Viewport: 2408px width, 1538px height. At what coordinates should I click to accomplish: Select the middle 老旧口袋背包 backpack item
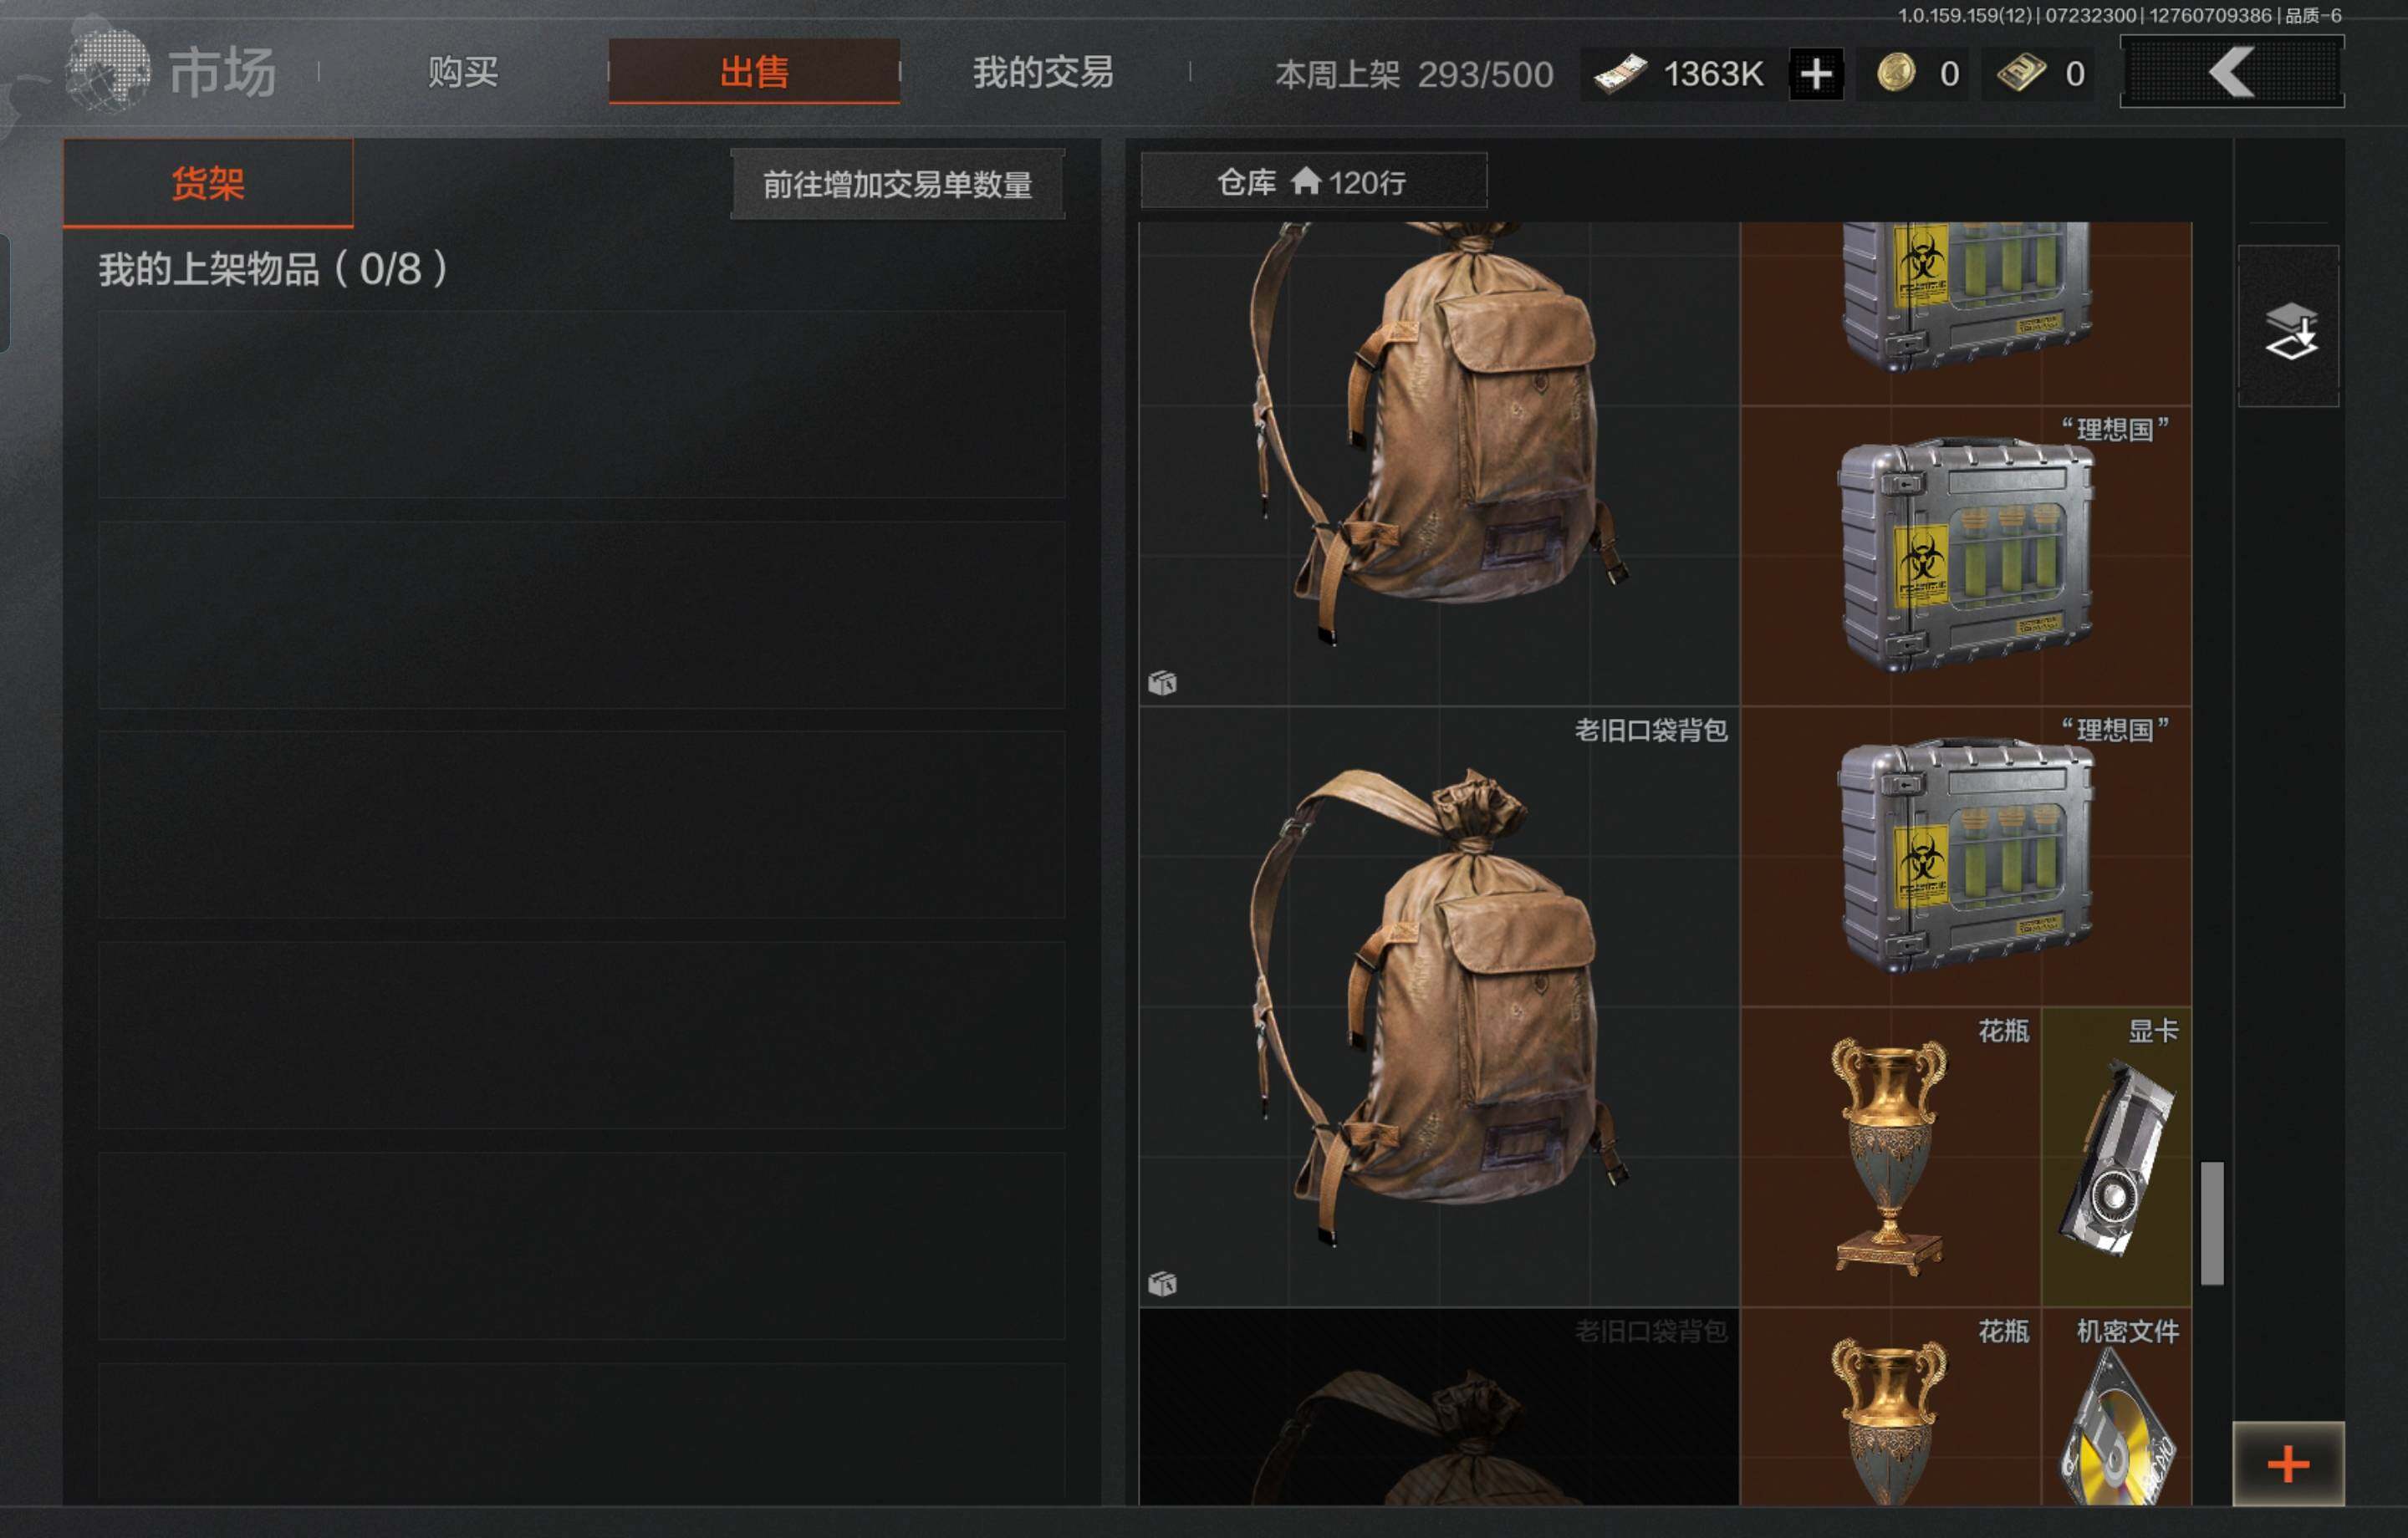coord(1439,1007)
